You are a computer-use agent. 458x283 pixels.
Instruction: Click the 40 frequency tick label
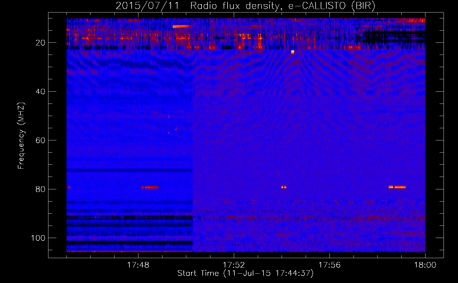40,92
